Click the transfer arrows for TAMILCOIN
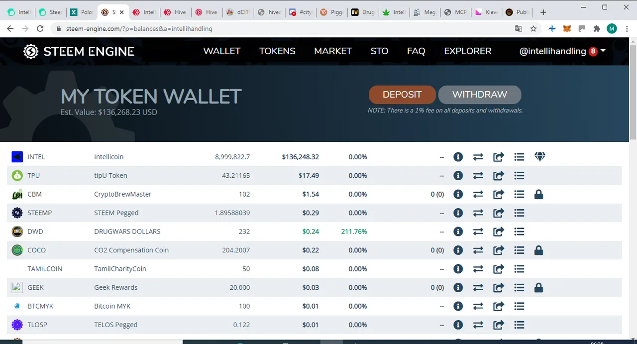The image size is (637, 344). coord(478,269)
